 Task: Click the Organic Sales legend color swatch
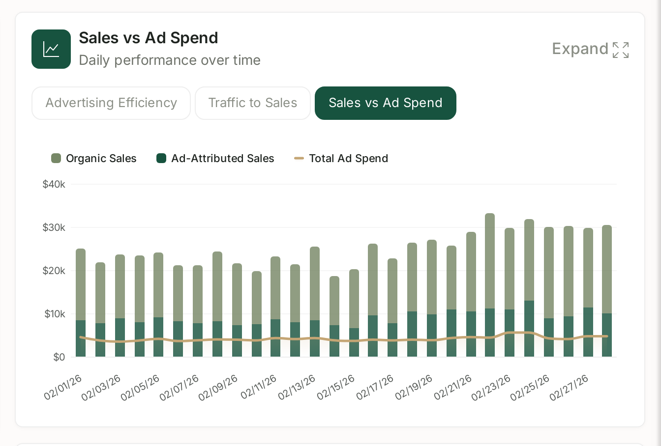[x=56, y=158]
